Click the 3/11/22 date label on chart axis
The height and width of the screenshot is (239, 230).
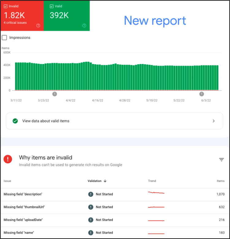coord(16,101)
